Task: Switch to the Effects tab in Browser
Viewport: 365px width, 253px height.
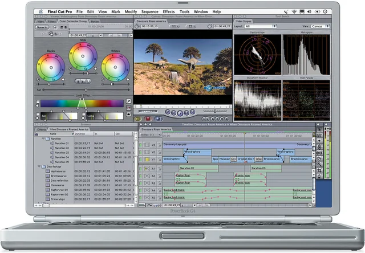Action: point(42,129)
